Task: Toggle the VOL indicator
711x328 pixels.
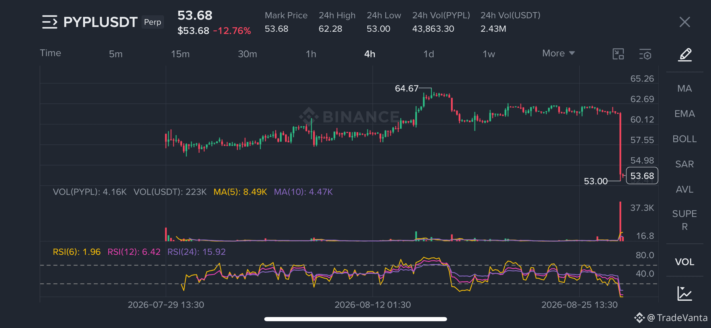Action: (x=684, y=262)
